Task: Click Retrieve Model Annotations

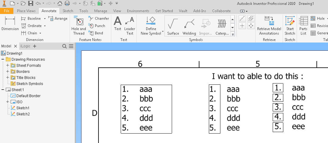Action: tap(269, 26)
